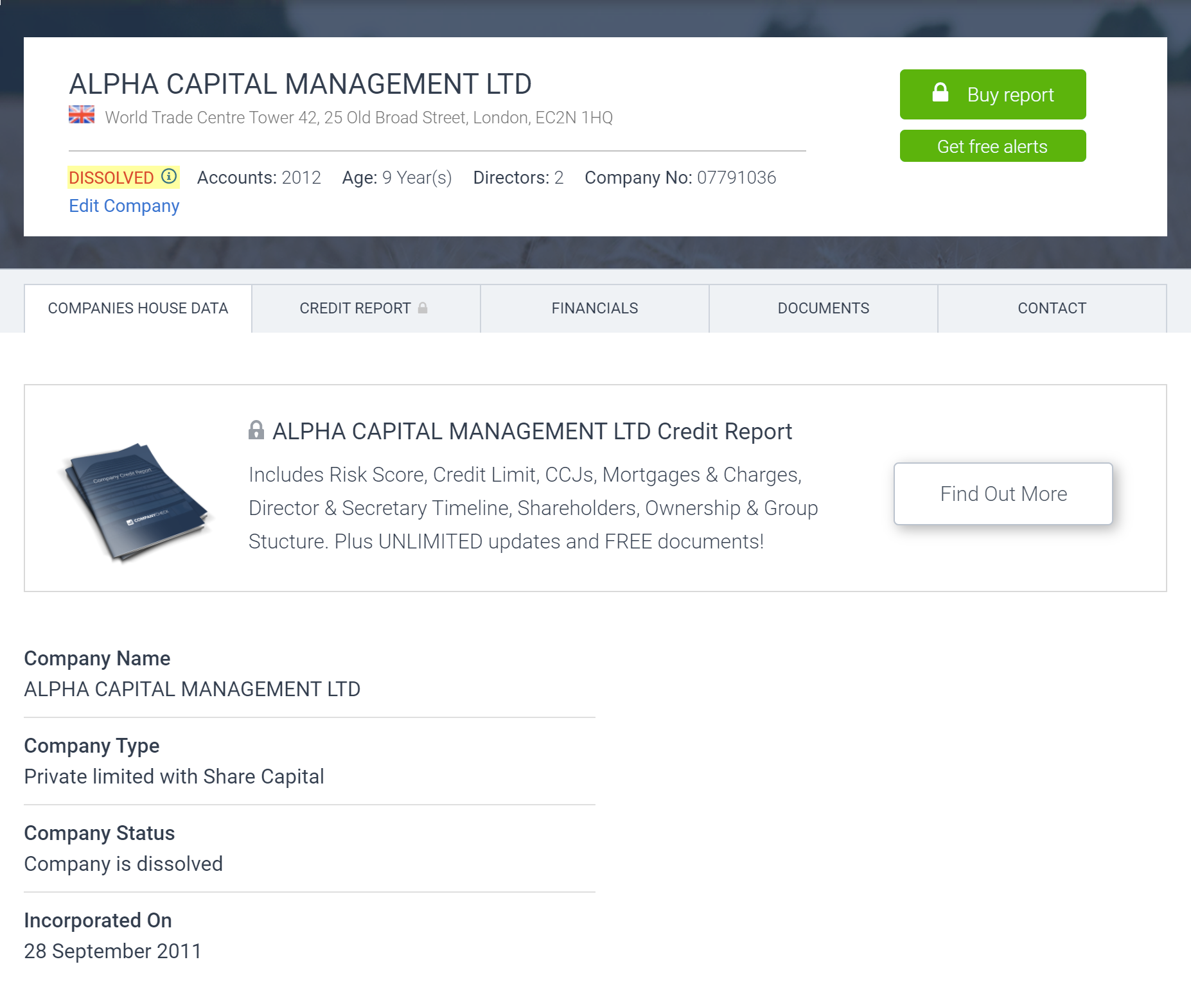Image resolution: width=1191 pixels, height=1007 pixels.
Task: Click the date 28 September 2011
Action: tap(113, 951)
